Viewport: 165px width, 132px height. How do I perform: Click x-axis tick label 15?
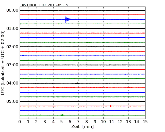point(145,122)
